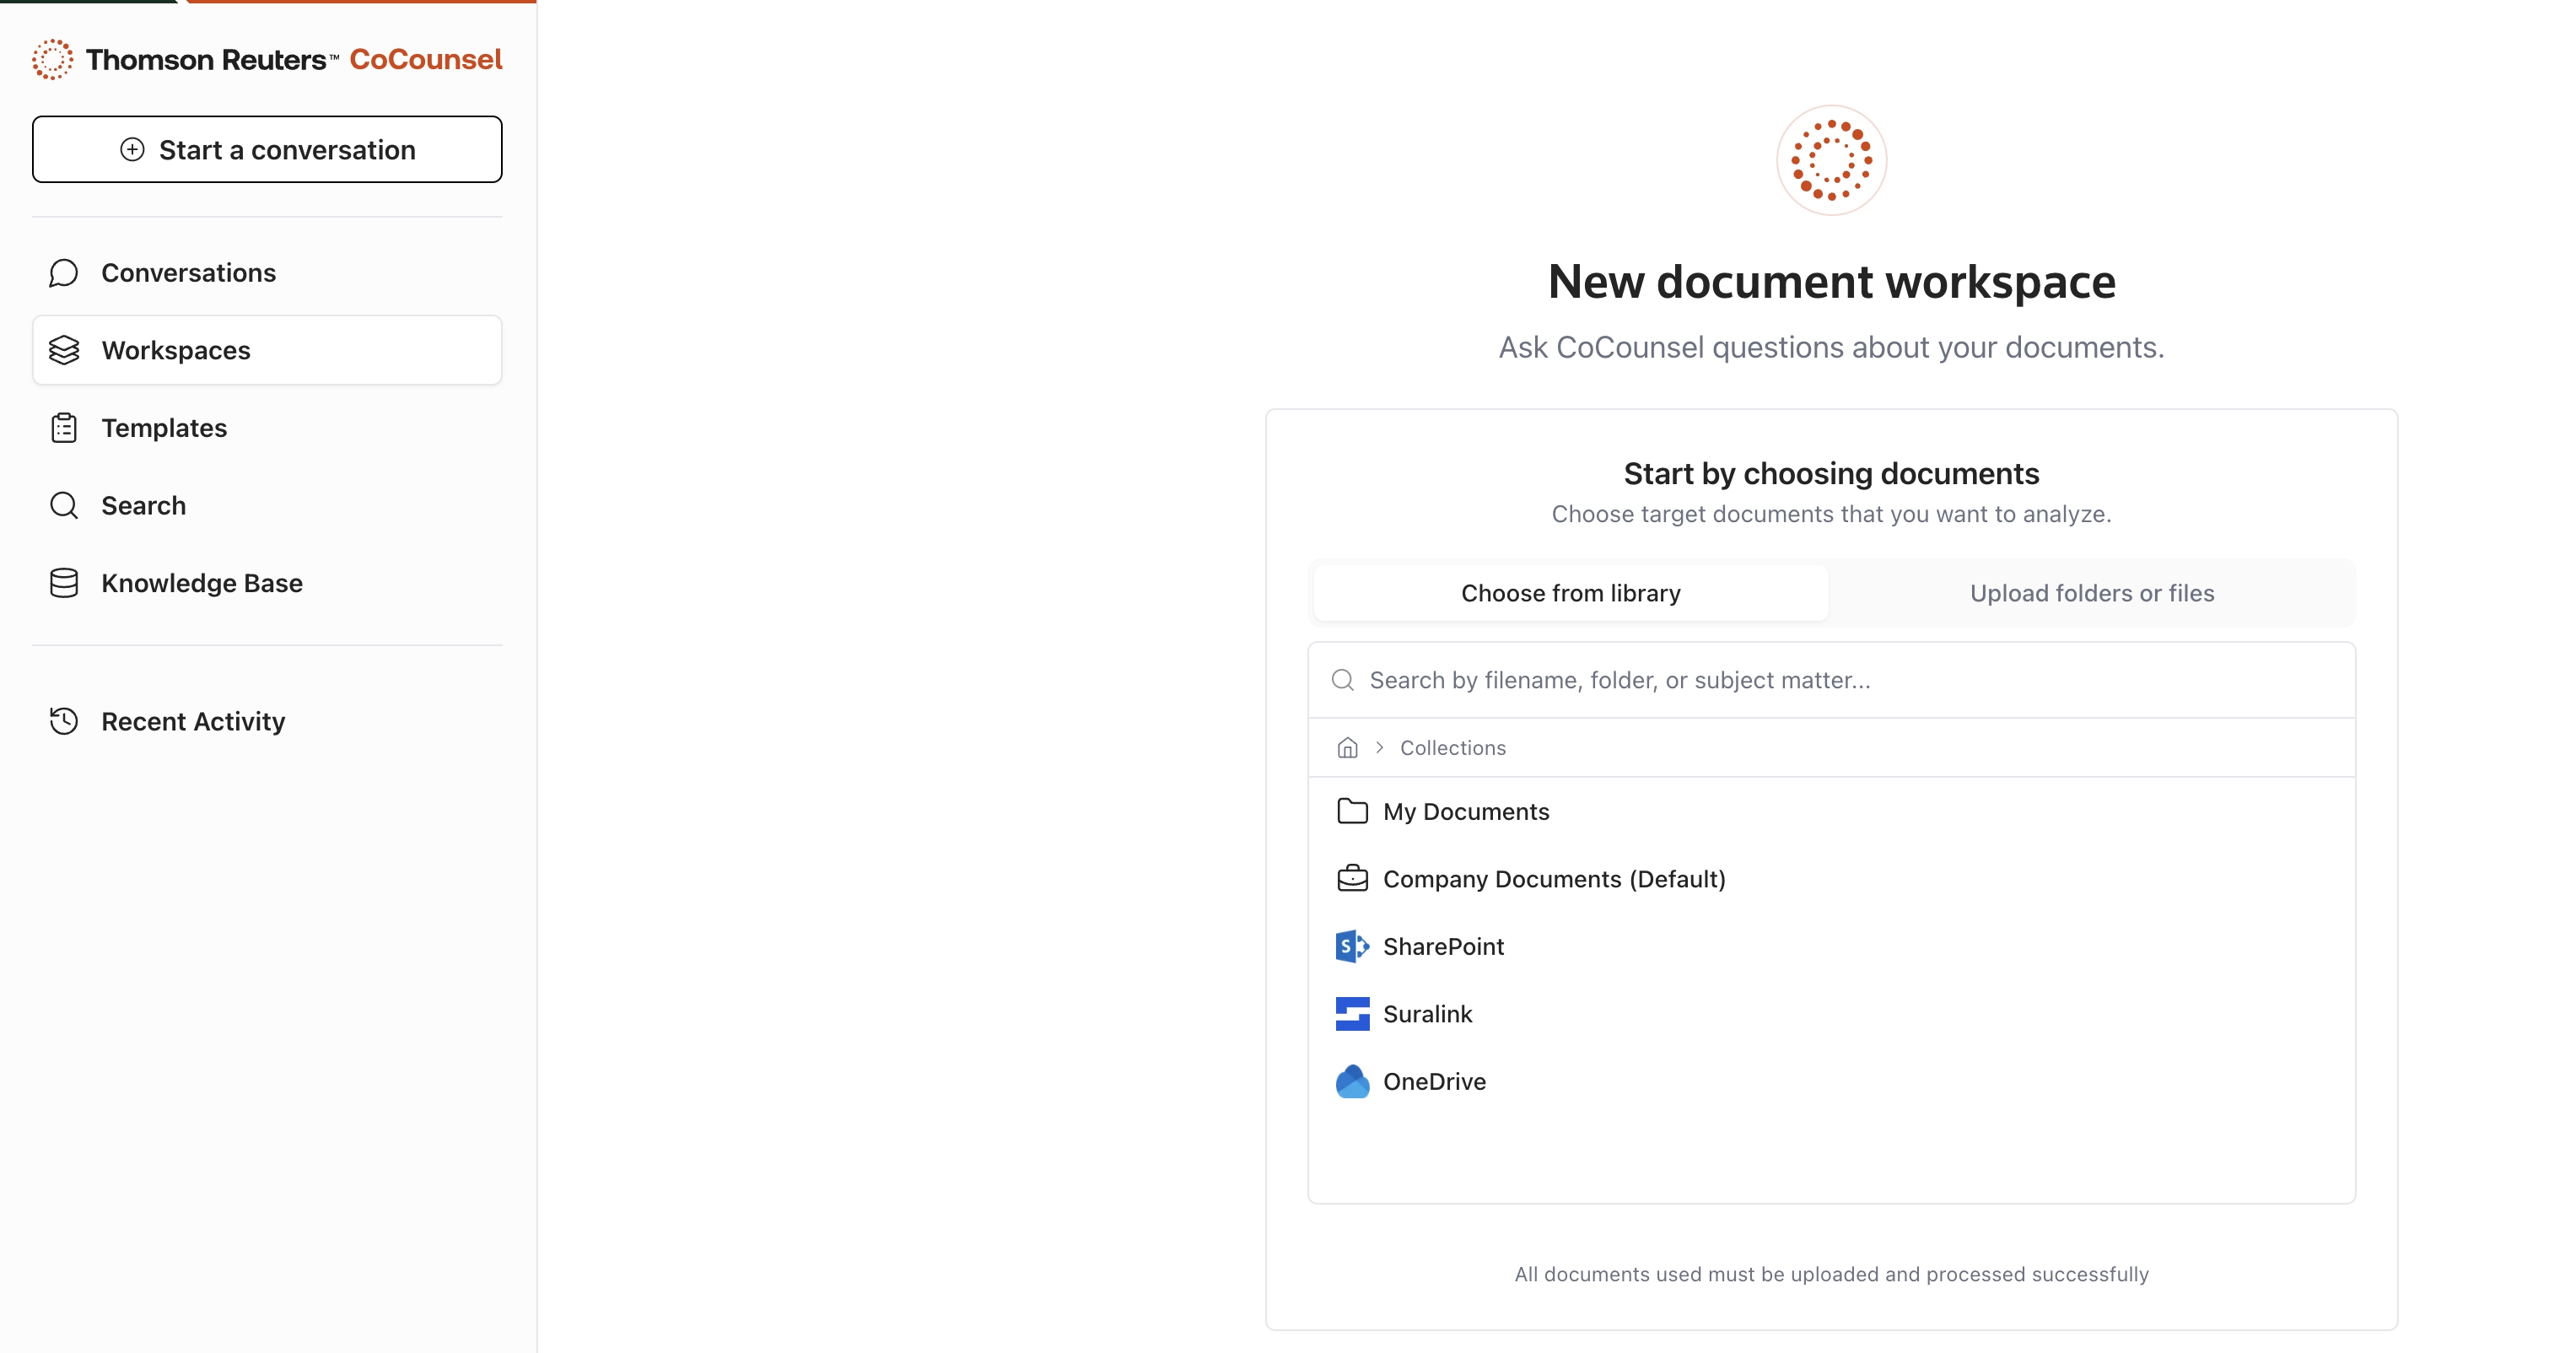Switch to Choose from library tab
Screen dimensions: 2576x1353
pos(1570,593)
